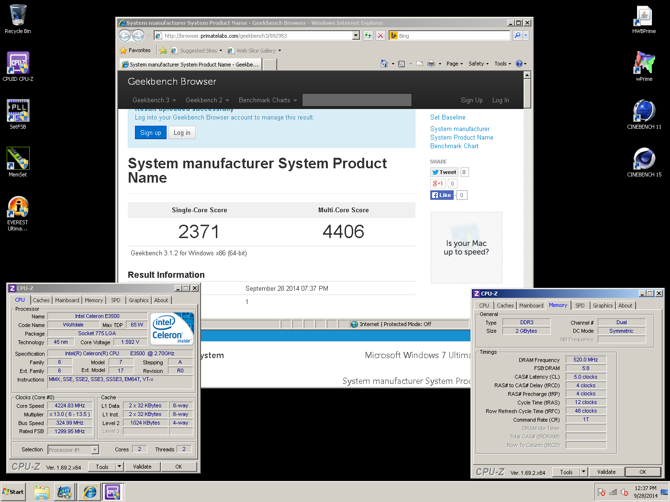
Task: Select the MemSet desktop shortcut
Action: tap(18, 163)
